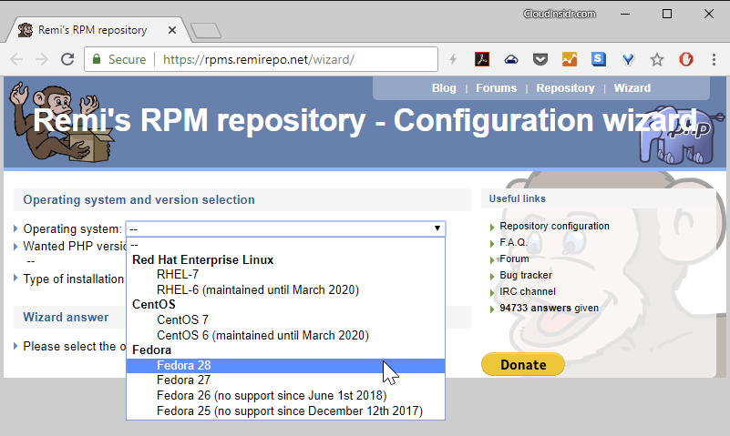Open Chrome's three-dot menu
730x436 pixels.
click(x=713, y=59)
